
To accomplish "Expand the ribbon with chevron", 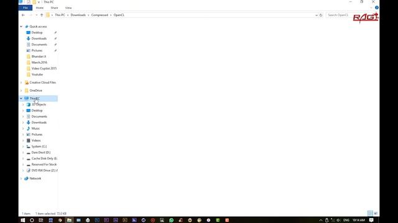I will [x=371, y=8].
